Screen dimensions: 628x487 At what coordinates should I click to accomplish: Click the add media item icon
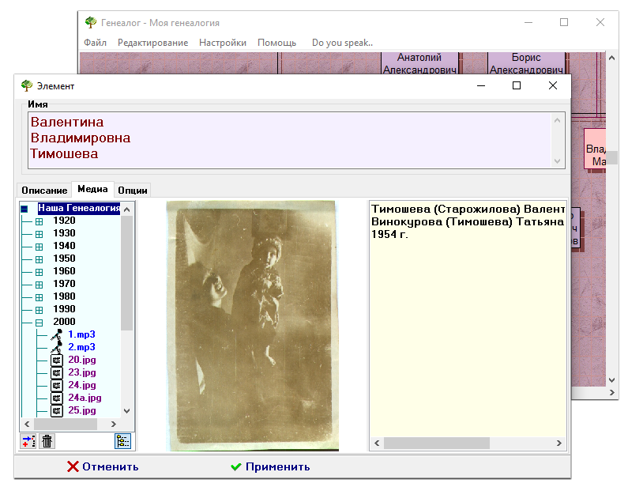click(x=28, y=441)
